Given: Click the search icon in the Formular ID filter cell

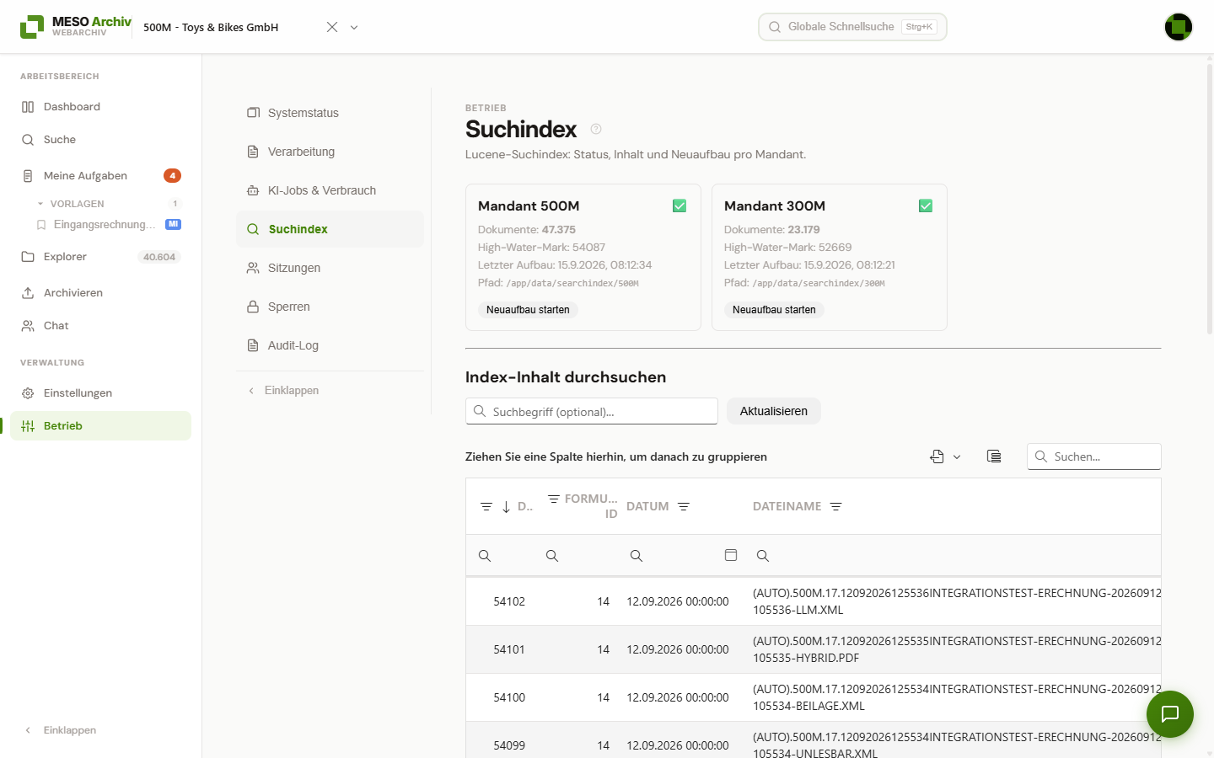Looking at the screenshot, I should [552, 556].
